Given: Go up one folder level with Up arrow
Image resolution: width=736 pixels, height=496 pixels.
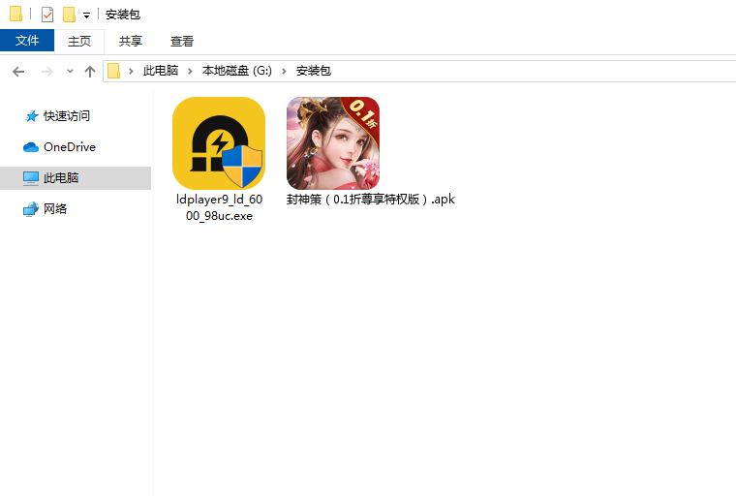Looking at the screenshot, I should pyautogui.click(x=90, y=72).
